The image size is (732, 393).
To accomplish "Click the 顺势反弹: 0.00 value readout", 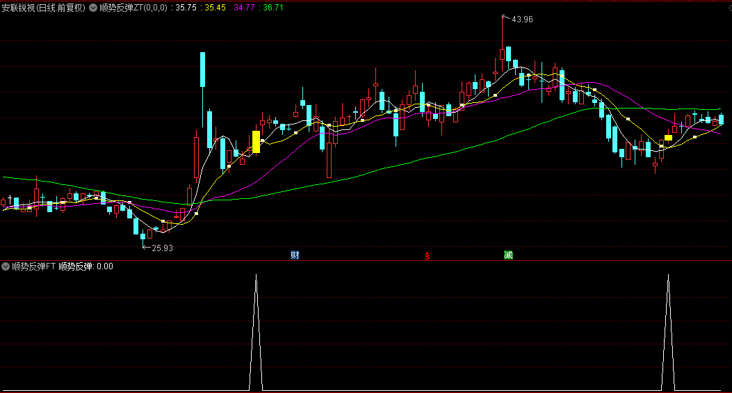I will [x=86, y=266].
